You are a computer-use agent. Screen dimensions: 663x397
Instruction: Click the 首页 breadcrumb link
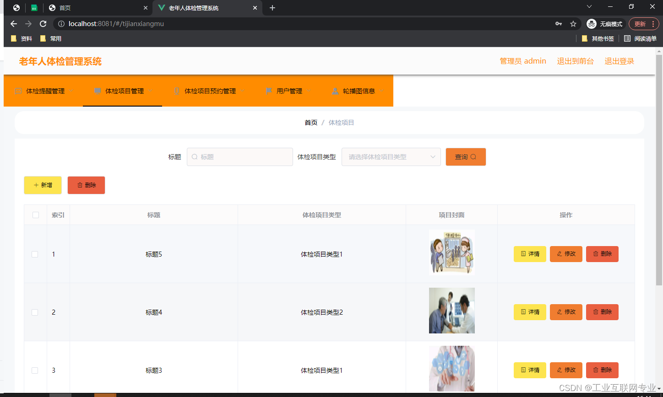pyautogui.click(x=311, y=123)
